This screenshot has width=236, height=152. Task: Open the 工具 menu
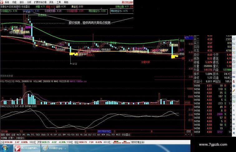[59, 2]
